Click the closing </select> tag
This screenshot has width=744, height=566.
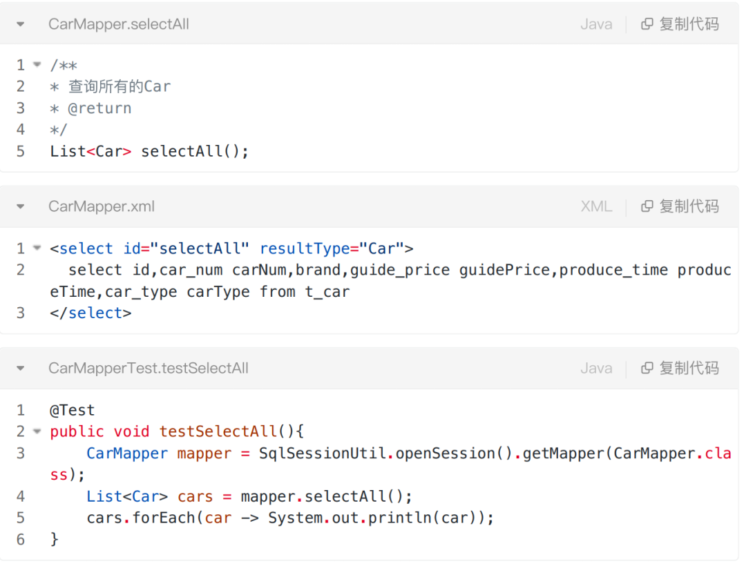(90, 313)
